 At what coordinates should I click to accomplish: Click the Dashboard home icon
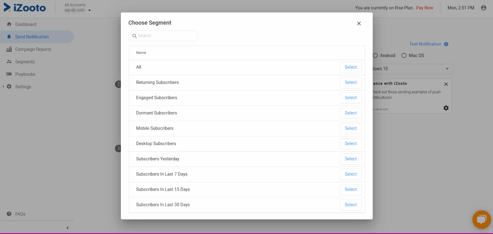pos(9,24)
